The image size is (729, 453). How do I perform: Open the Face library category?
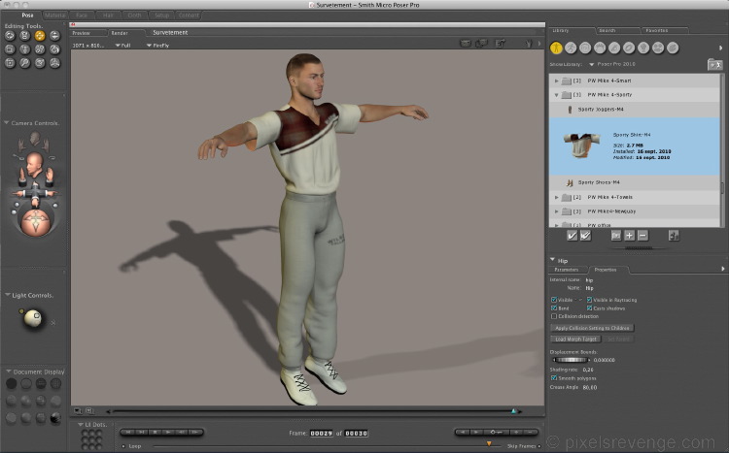pyautogui.click(x=585, y=48)
